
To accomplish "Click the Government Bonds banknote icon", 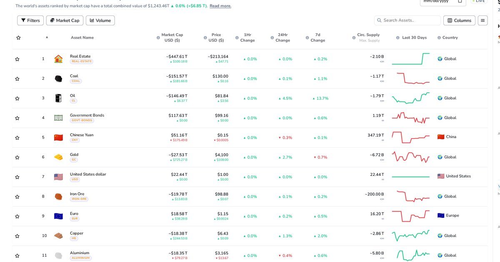I will pyautogui.click(x=58, y=118).
